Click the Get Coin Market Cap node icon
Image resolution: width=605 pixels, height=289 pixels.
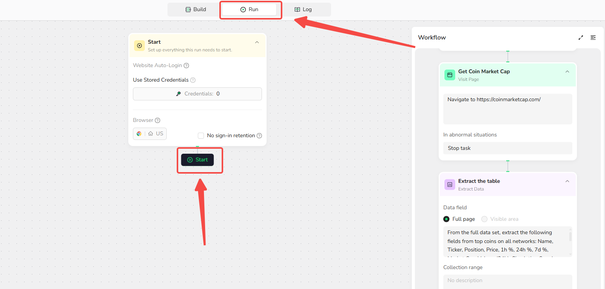click(x=449, y=75)
